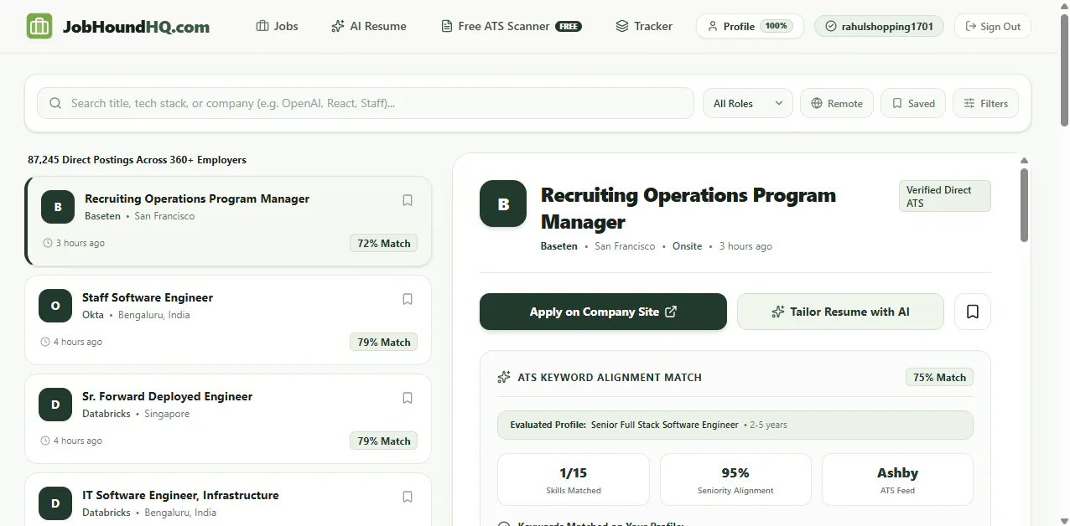Viewport: 1070px width, 526px height.
Task: Save job using detail panel bookmark button
Action: tap(973, 312)
